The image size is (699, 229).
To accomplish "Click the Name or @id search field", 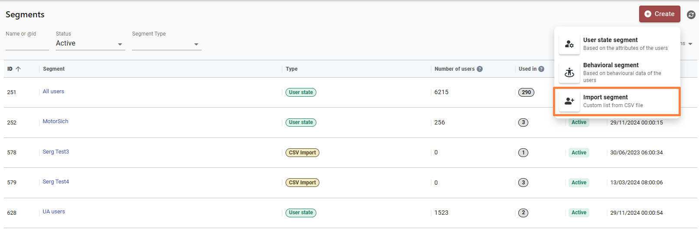I will pyautogui.click(x=27, y=44).
